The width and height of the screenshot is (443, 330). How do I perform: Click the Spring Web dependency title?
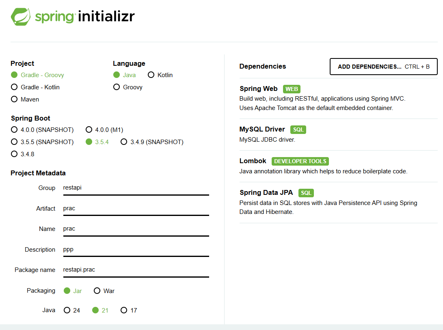[x=259, y=89]
